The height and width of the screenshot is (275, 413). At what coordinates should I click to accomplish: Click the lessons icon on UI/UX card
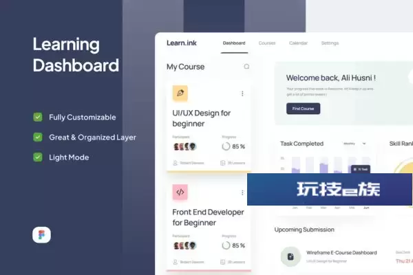coord(223,163)
